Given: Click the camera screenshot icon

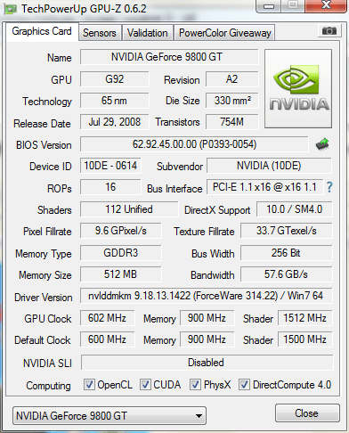Looking at the screenshot, I should 329,30.
